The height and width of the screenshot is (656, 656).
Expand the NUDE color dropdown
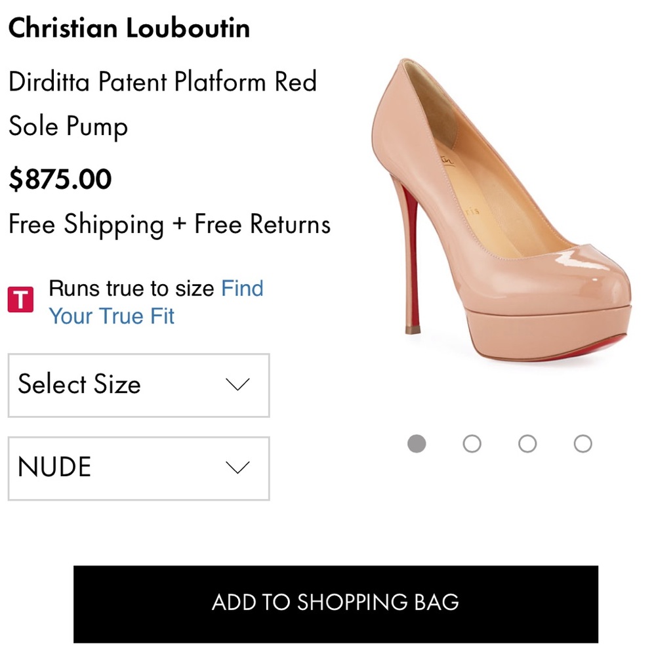tap(138, 468)
